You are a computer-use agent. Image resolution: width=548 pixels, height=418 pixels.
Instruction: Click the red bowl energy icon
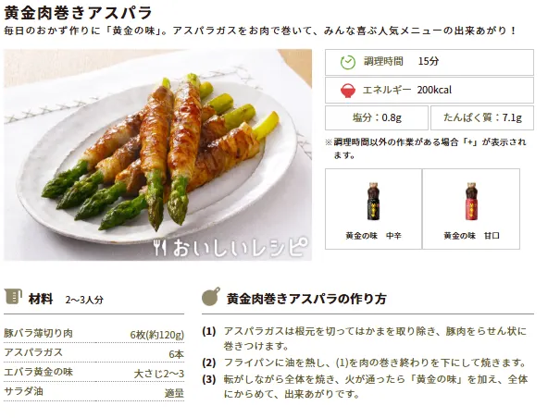coord(348,91)
